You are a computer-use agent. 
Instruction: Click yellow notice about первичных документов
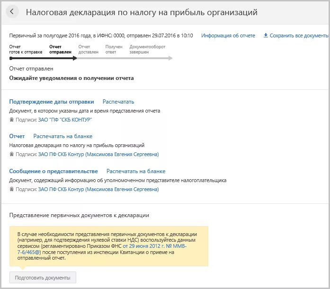coord(109,246)
